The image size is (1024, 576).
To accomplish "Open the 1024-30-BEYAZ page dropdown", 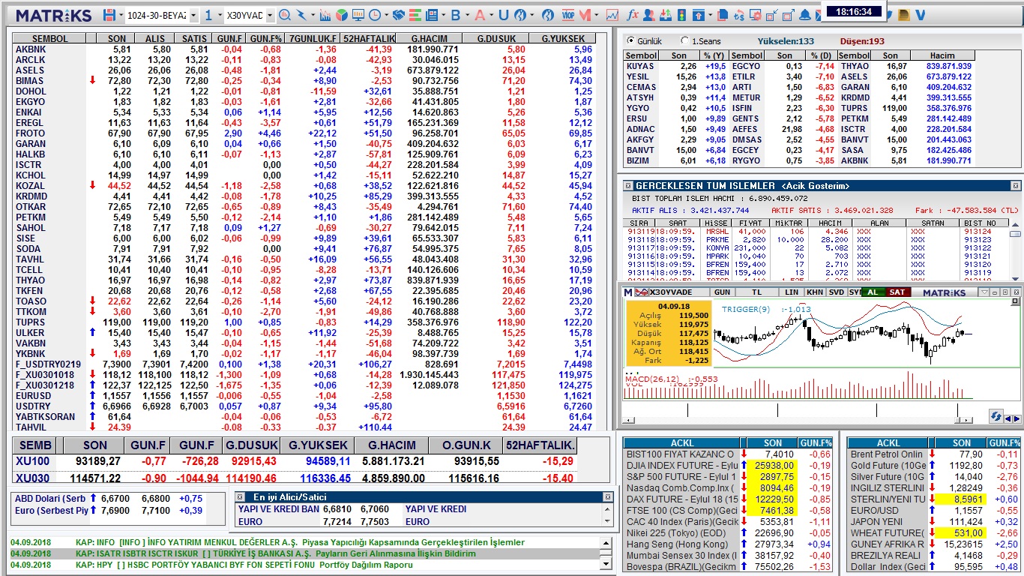I will [x=193, y=16].
